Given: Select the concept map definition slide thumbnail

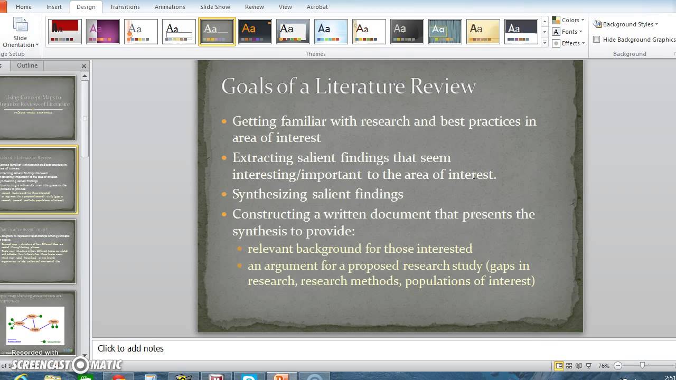Looking at the screenshot, I should 38,252.
